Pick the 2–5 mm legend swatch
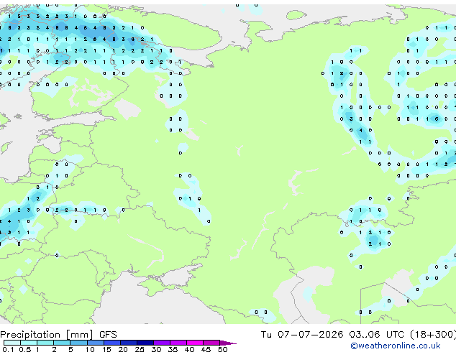 point(62,343)
